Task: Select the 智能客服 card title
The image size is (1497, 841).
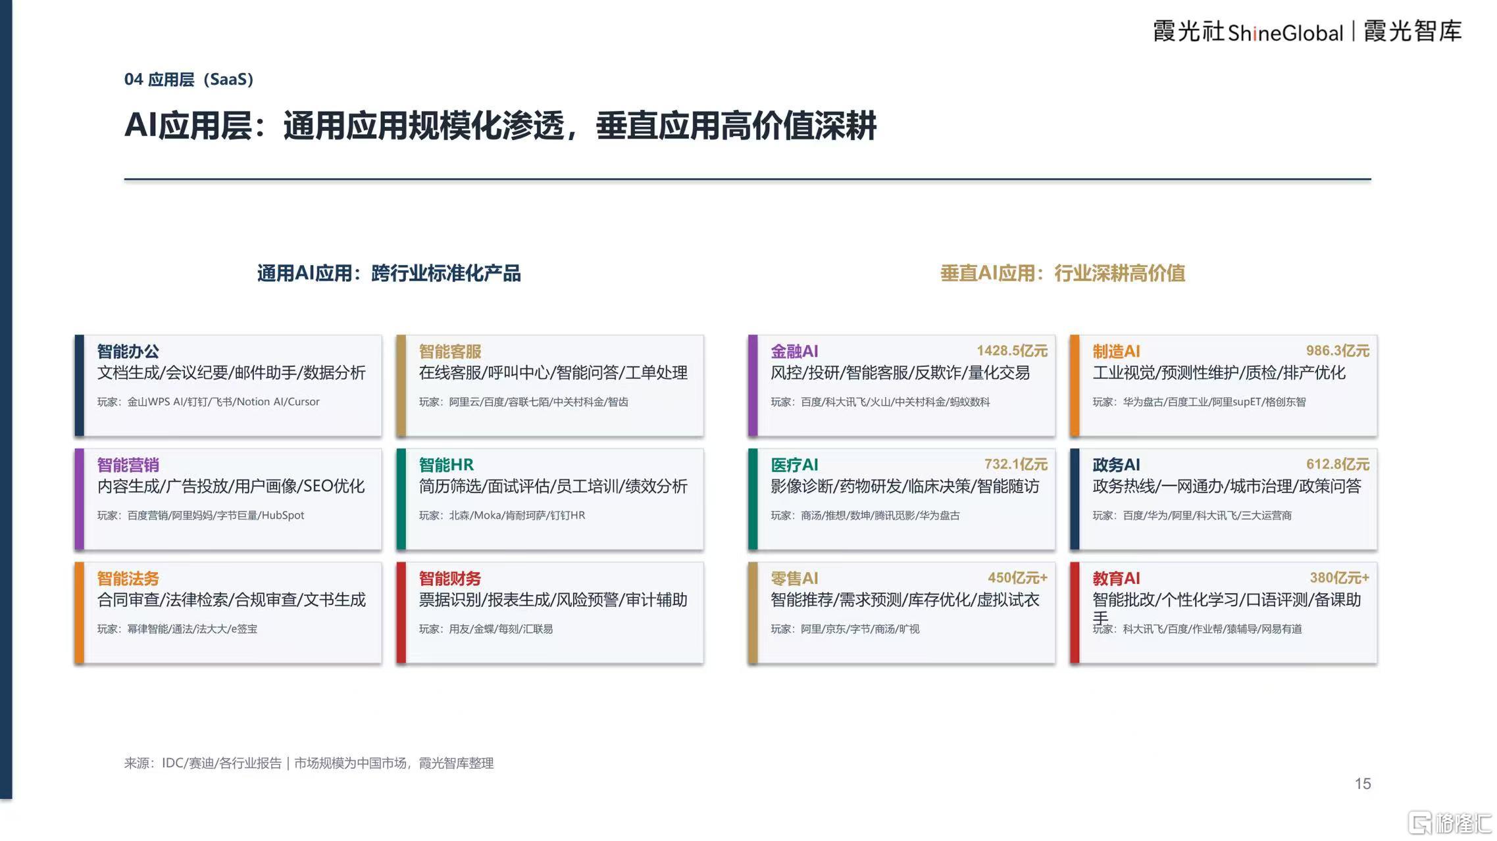Action: [x=450, y=351]
